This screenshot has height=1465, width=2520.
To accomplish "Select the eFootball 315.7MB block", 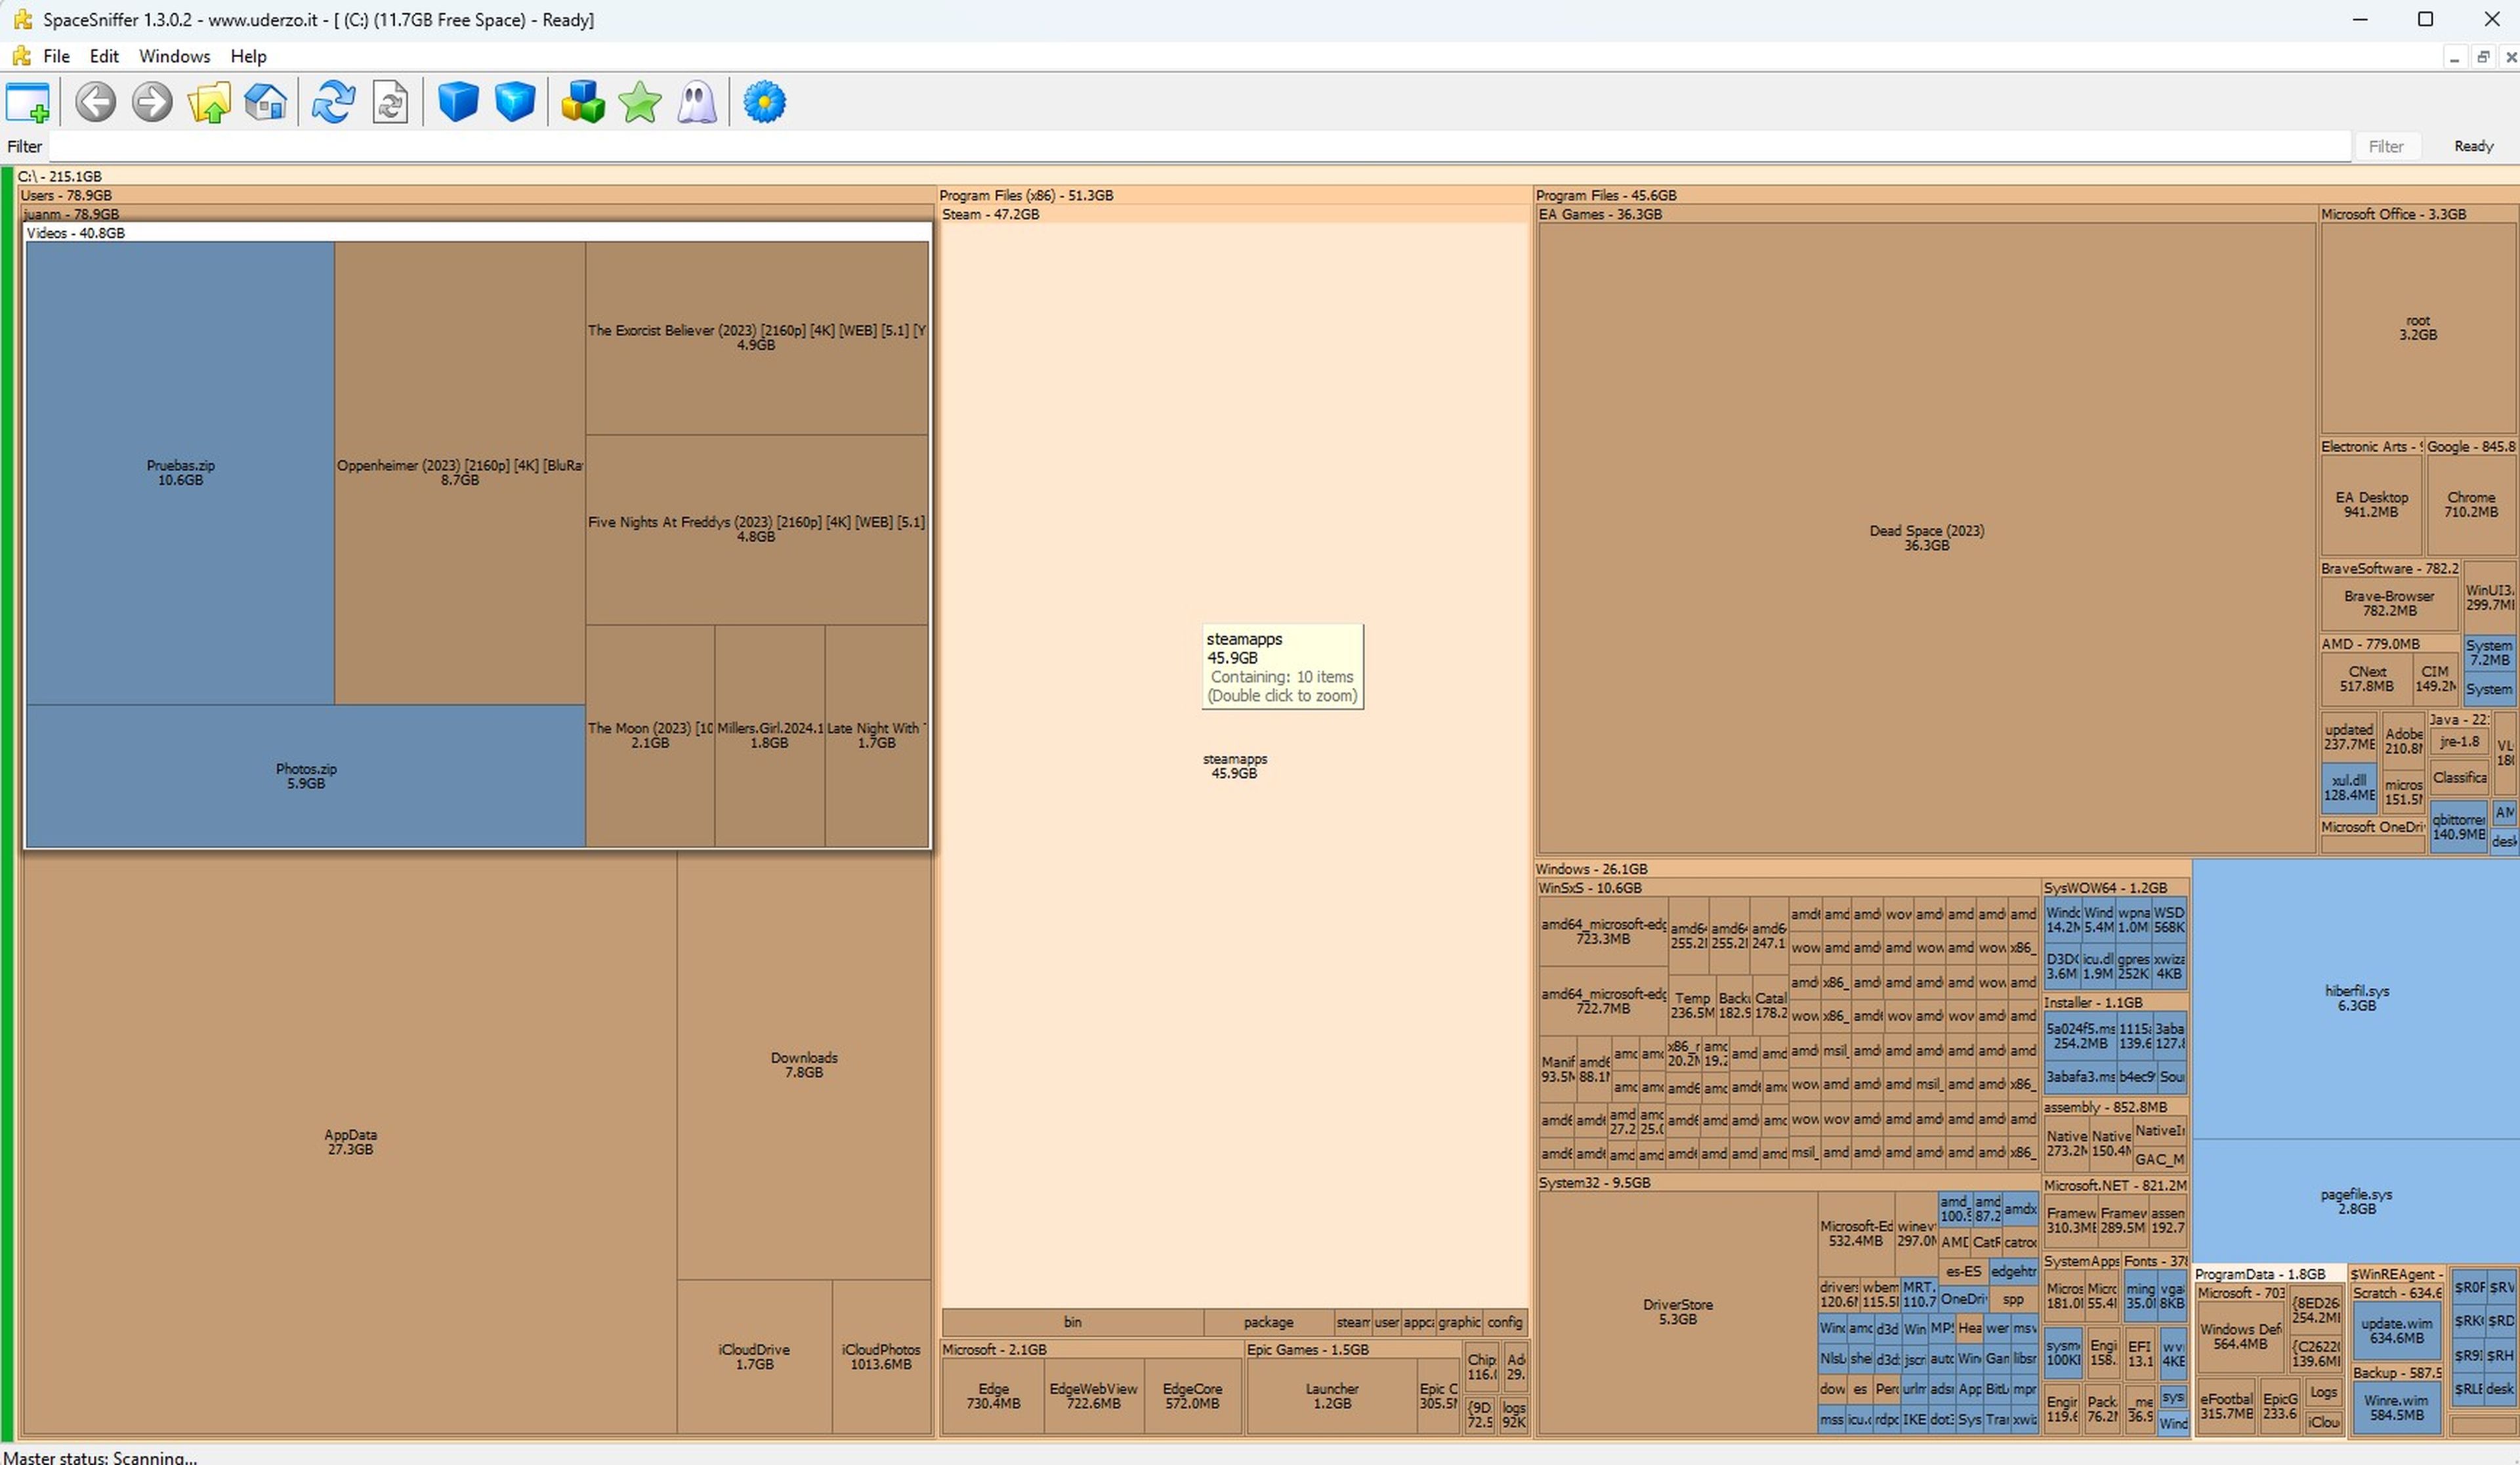I will (2226, 1406).
